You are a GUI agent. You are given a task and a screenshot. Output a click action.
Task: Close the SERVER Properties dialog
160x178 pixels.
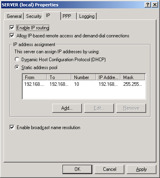(155, 5)
